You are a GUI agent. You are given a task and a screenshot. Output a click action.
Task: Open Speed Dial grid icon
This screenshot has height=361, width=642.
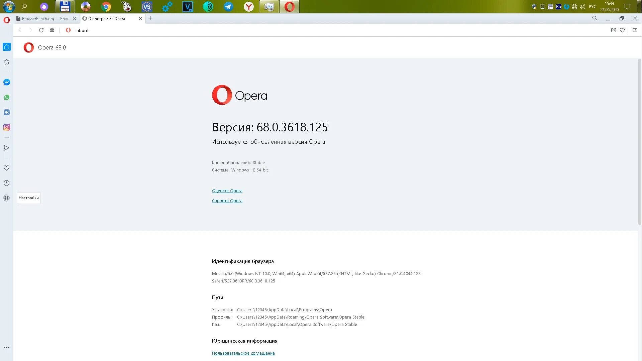pyautogui.click(x=52, y=30)
